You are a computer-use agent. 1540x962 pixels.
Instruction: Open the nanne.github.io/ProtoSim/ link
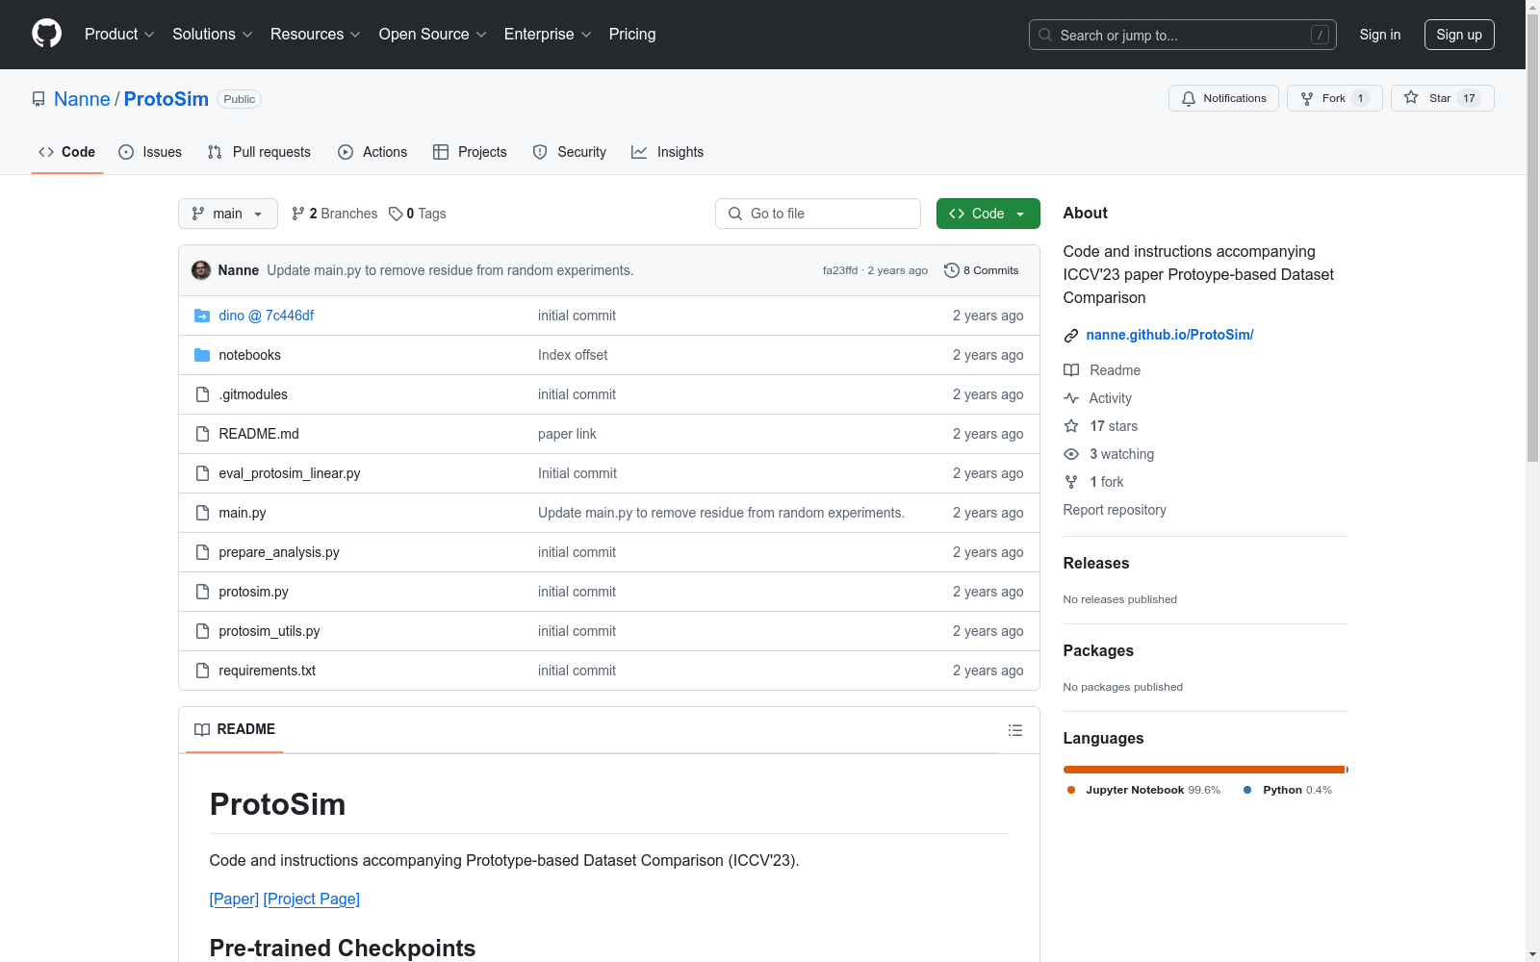click(1169, 335)
